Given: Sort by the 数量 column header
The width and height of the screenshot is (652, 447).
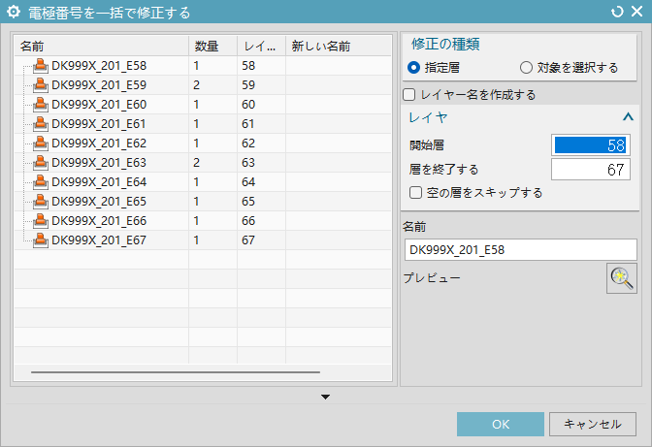Looking at the screenshot, I should (212, 46).
